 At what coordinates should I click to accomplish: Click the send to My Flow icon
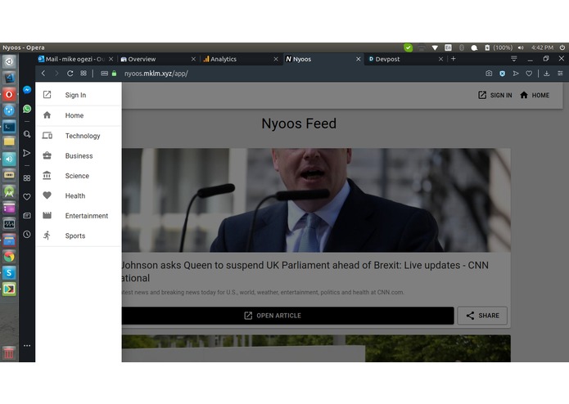click(x=516, y=73)
